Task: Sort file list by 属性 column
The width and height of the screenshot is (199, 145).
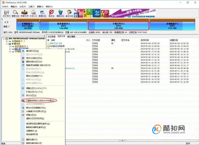Action: [x=113, y=40]
